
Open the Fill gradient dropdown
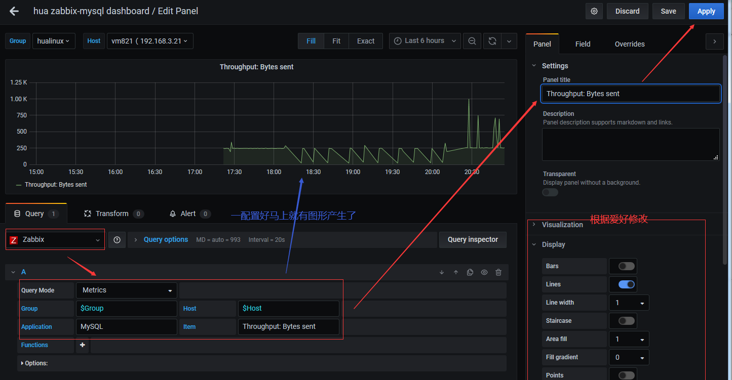click(629, 357)
